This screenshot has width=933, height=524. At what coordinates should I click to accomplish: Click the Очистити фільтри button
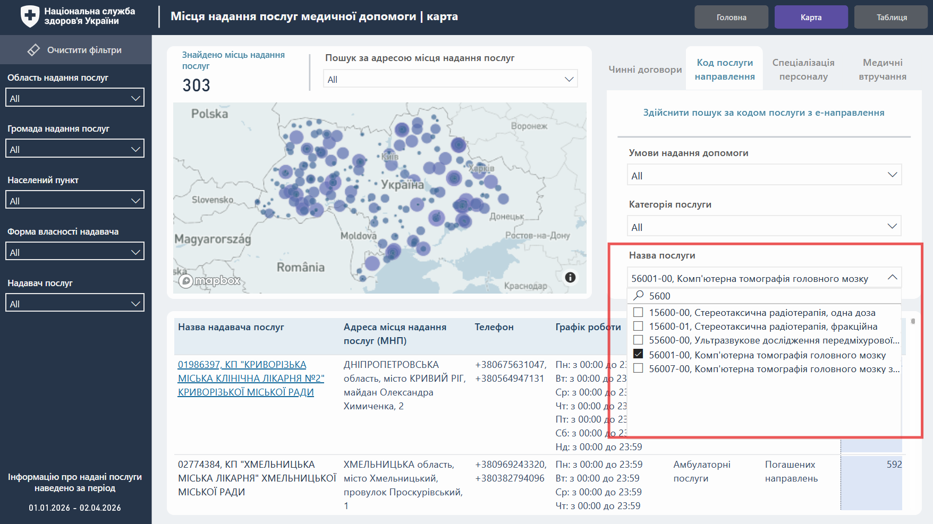75,50
